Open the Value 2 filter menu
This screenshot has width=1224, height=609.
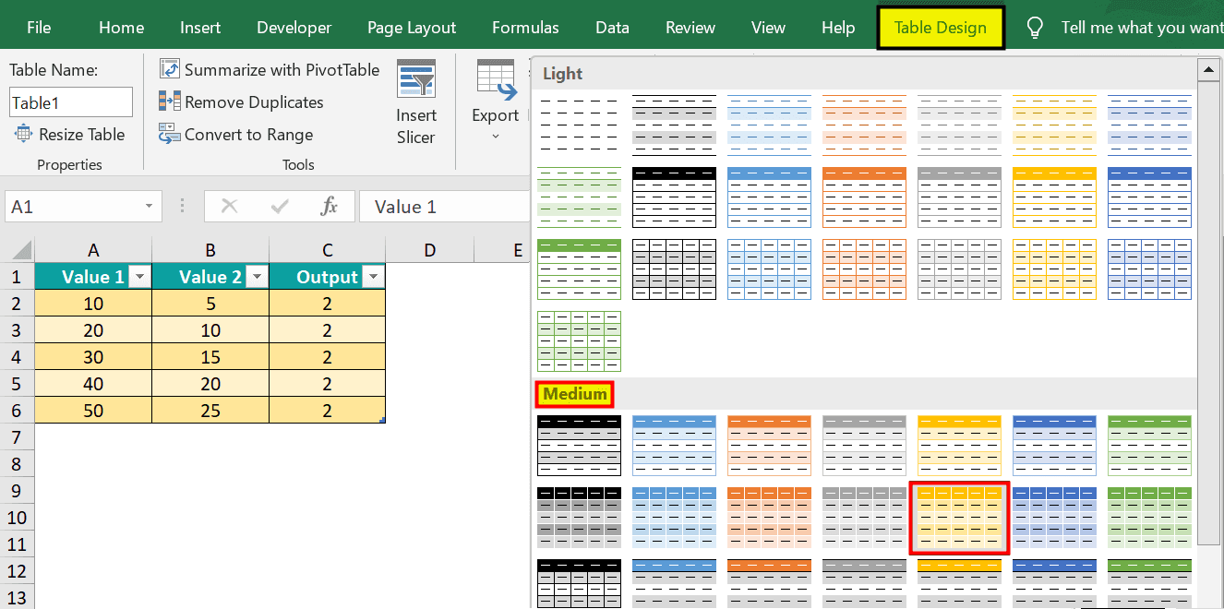(x=257, y=276)
